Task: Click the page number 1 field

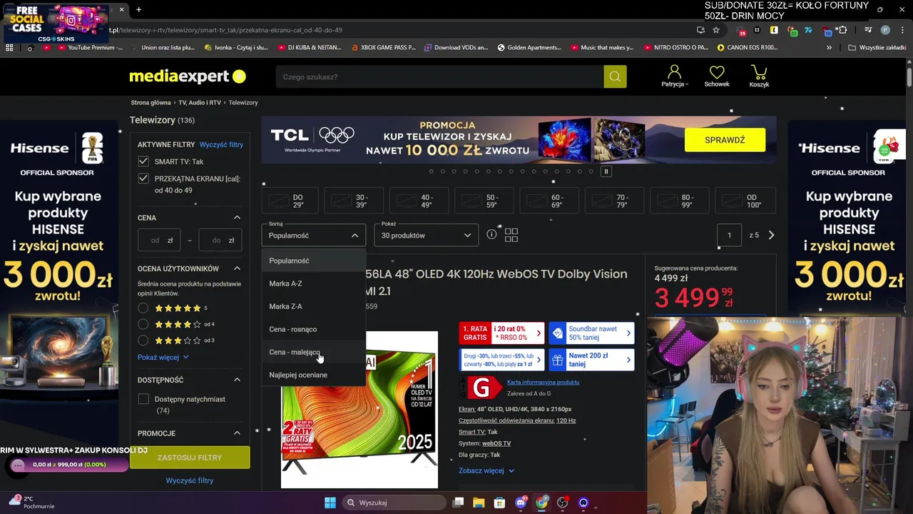Action: click(729, 235)
